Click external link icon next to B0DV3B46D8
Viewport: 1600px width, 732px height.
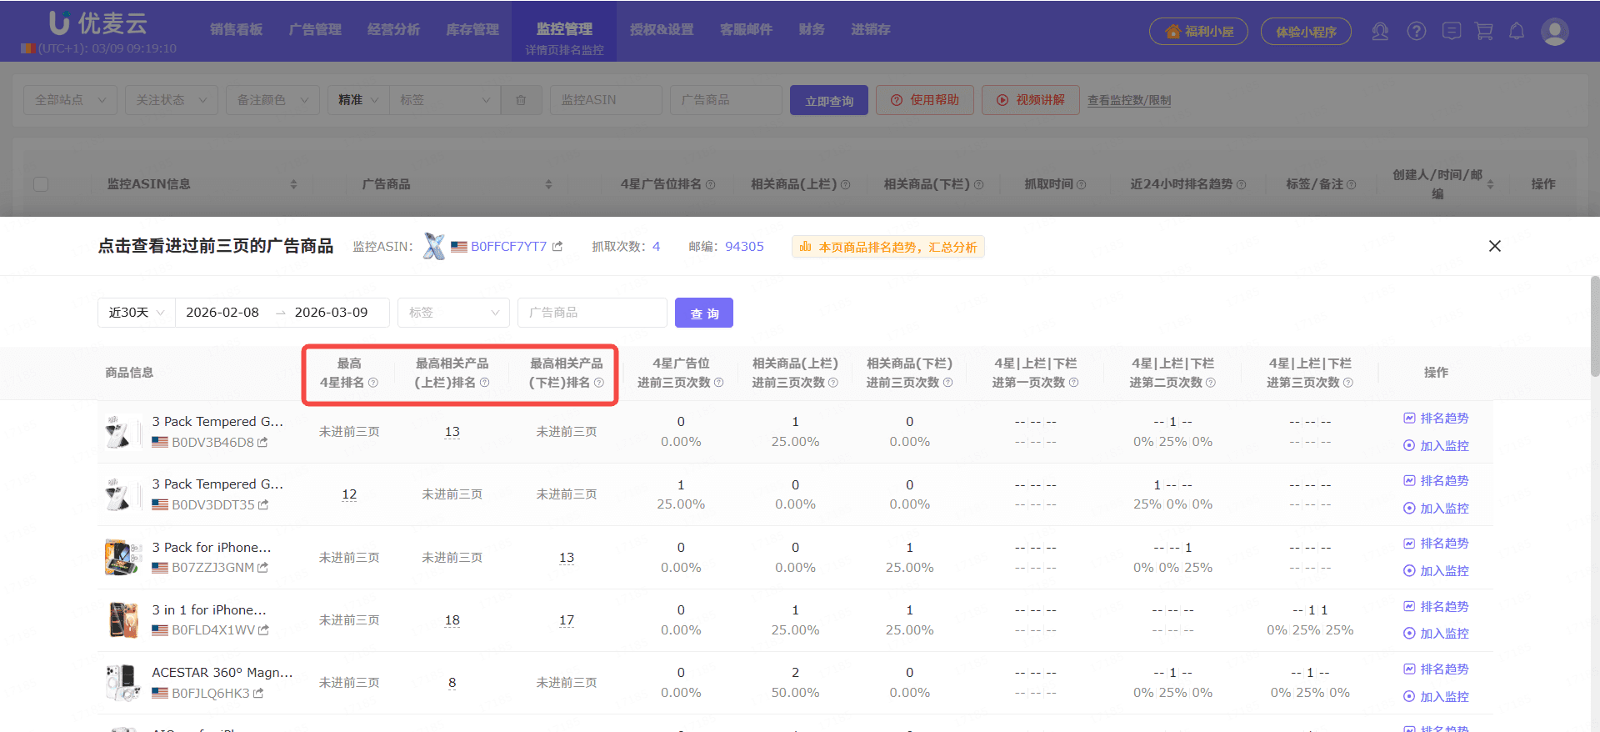(262, 443)
